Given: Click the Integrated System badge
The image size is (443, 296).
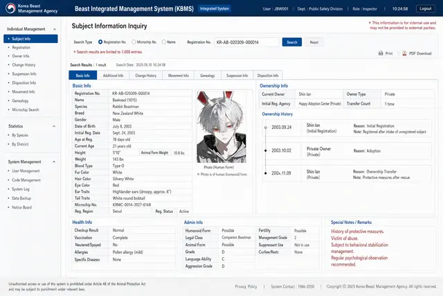Looking at the screenshot, I should 215,9.
